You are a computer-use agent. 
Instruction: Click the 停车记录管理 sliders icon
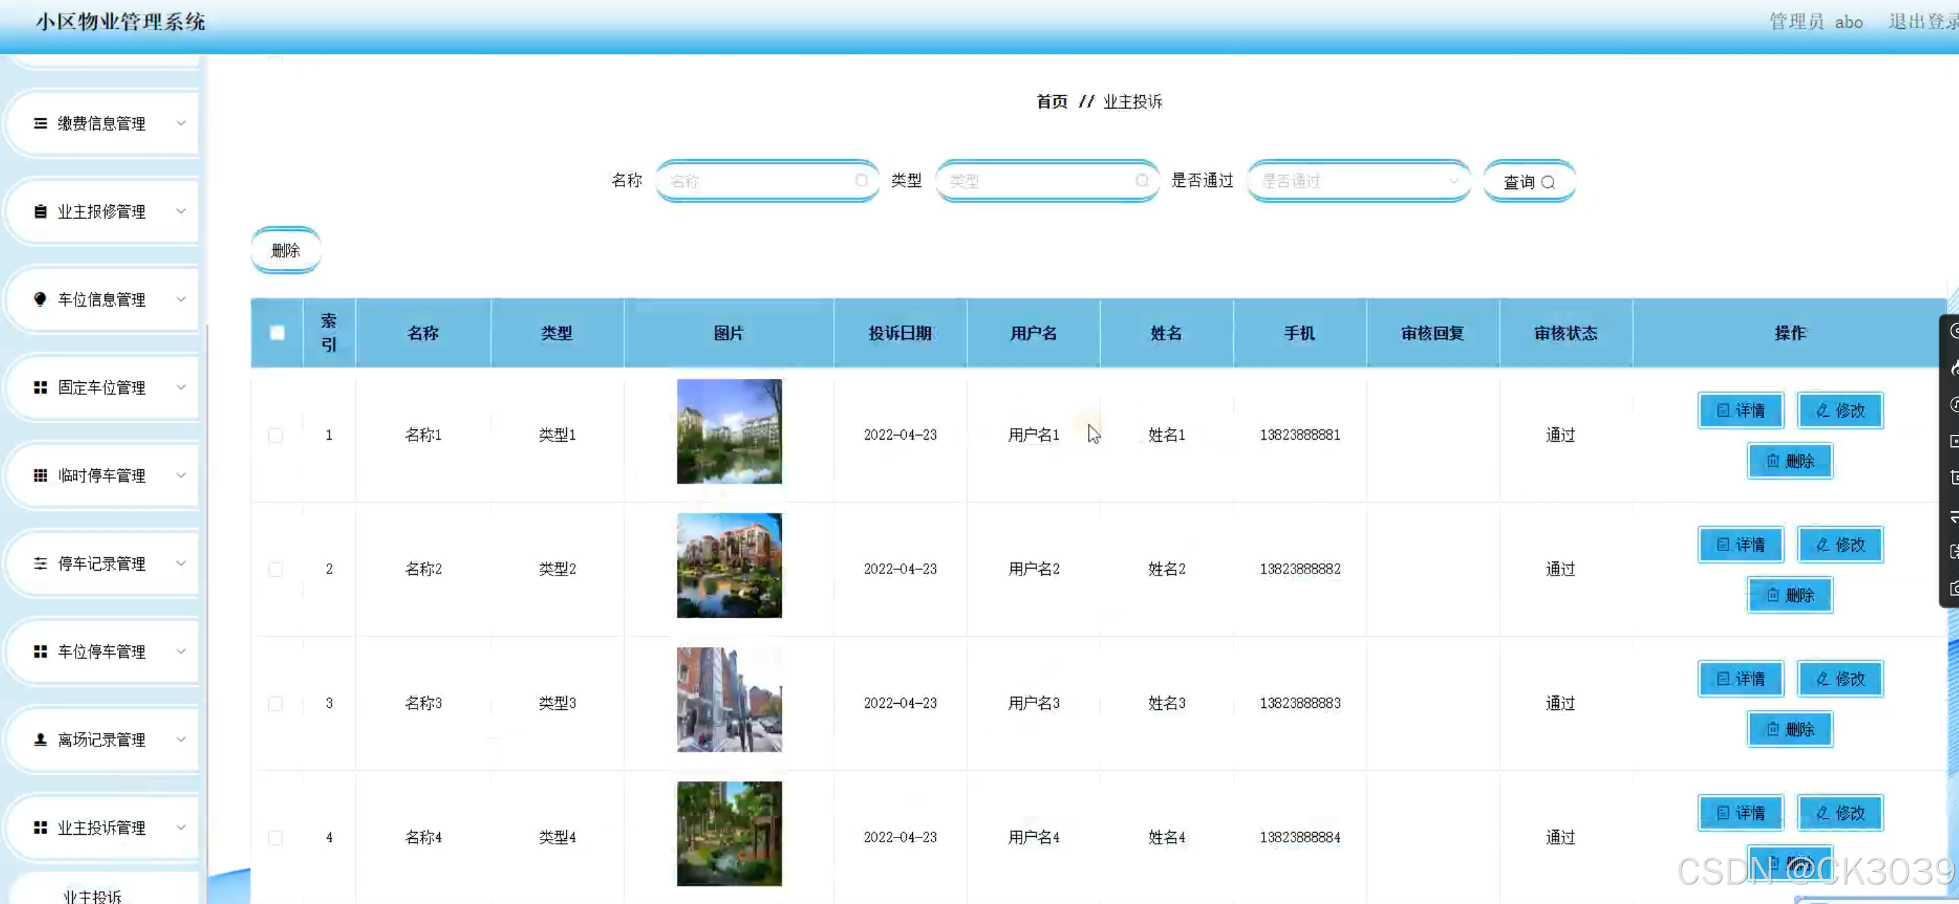tap(41, 564)
